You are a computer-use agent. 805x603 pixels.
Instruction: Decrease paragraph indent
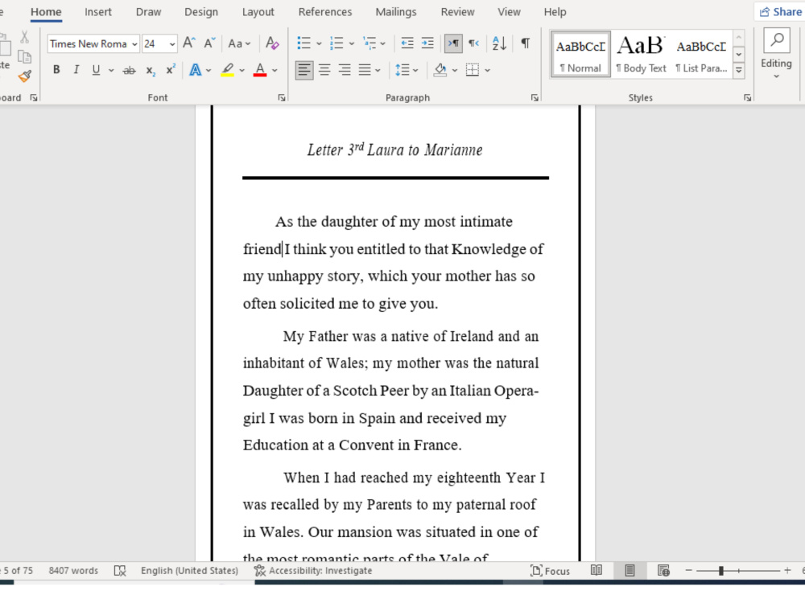(x=407, y=43)
